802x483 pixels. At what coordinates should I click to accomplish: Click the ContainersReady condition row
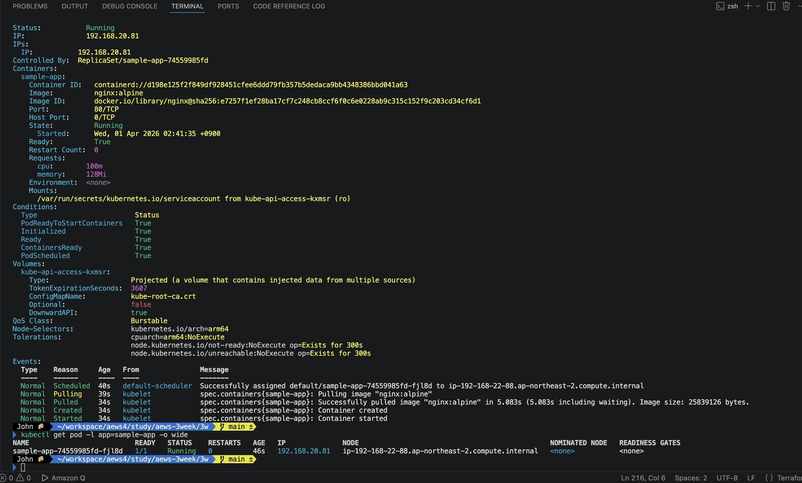point(86,248)
